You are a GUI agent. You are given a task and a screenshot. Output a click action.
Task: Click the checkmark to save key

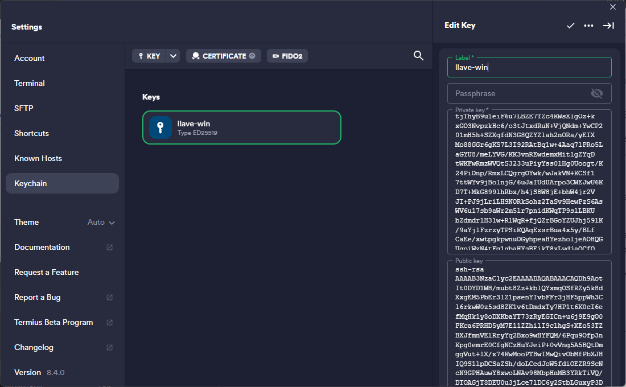pyautogui.click(x=570, y=26)
